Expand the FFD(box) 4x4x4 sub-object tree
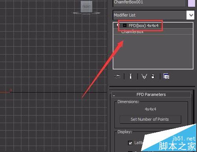 [x=125, y=25]
